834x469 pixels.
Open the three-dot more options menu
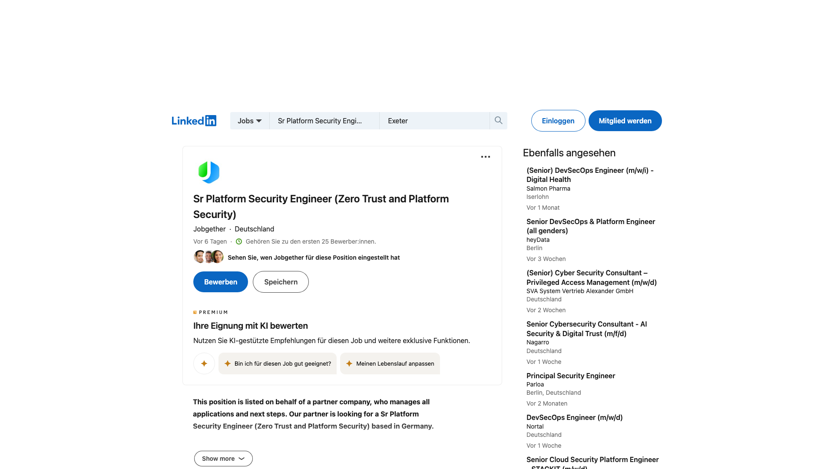(x=486, y=157)
